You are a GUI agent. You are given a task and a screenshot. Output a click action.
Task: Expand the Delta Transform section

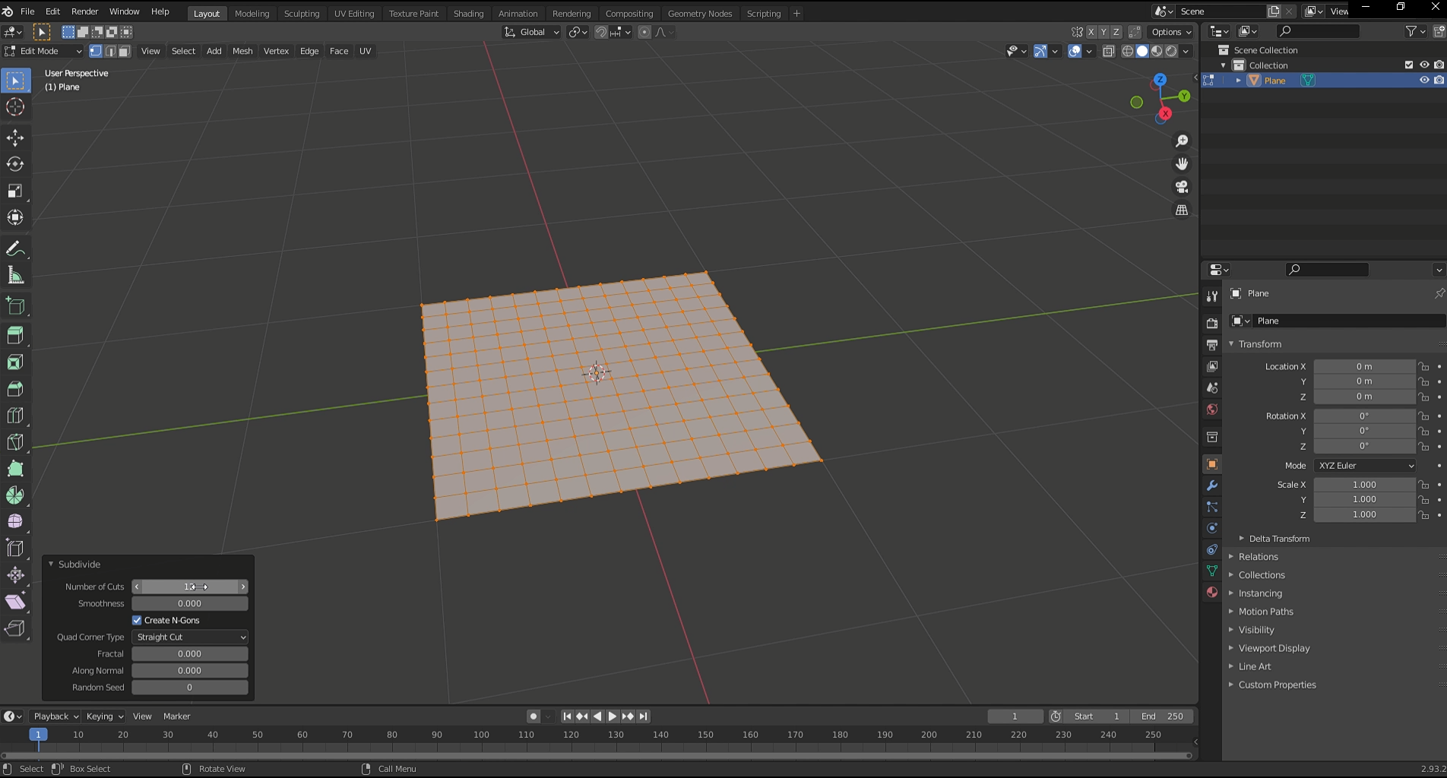pyautogui.click(x=1278, y=539)
